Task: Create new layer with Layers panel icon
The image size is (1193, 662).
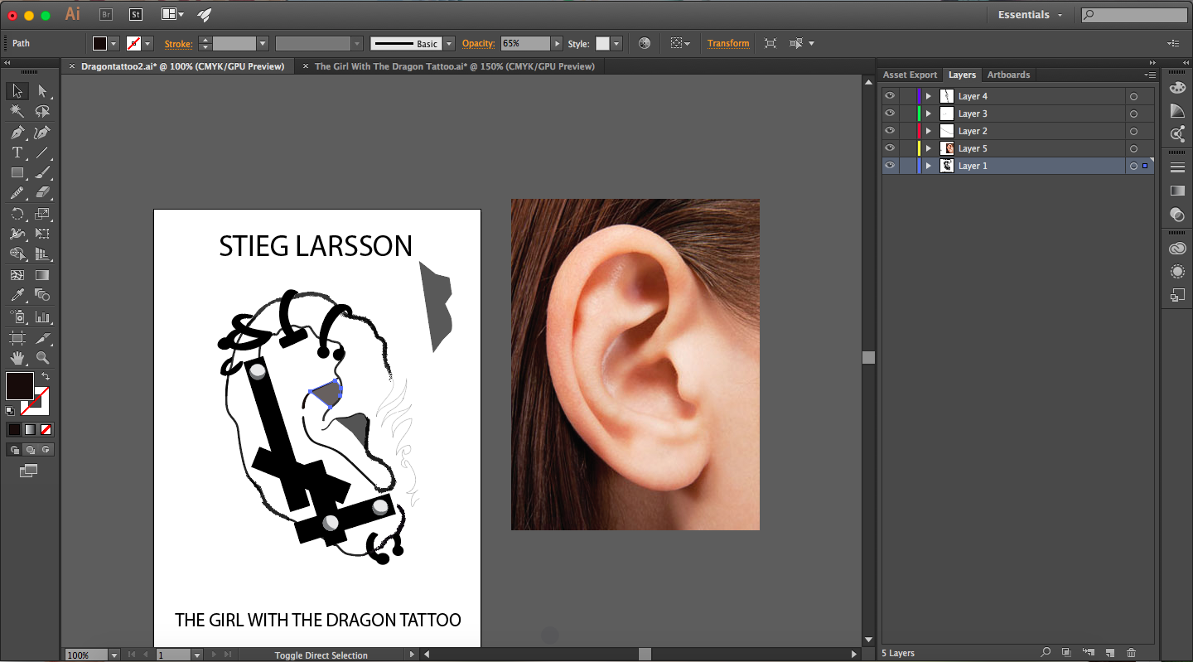Action: [1109, 653]
